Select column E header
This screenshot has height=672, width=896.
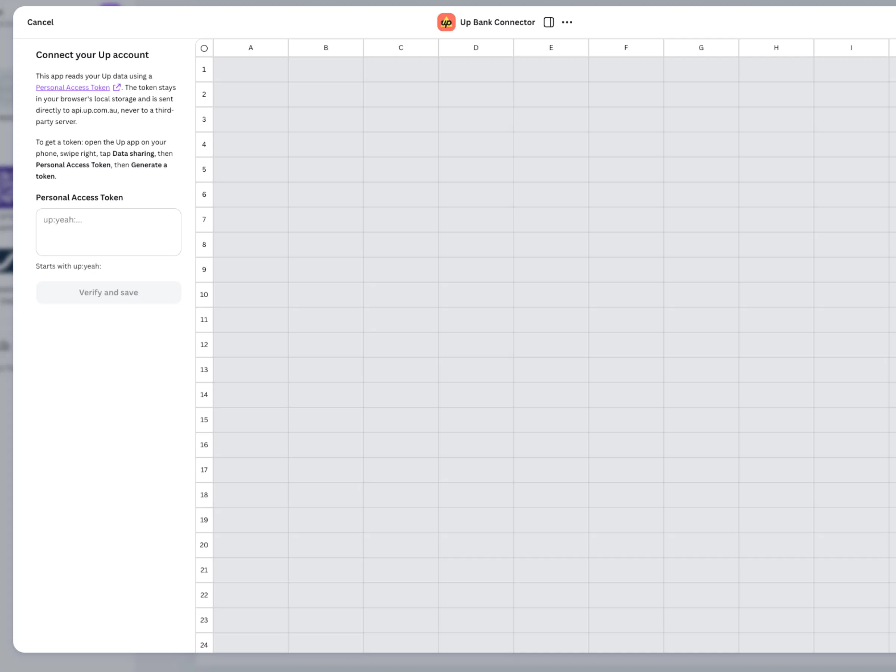(551, 48)
